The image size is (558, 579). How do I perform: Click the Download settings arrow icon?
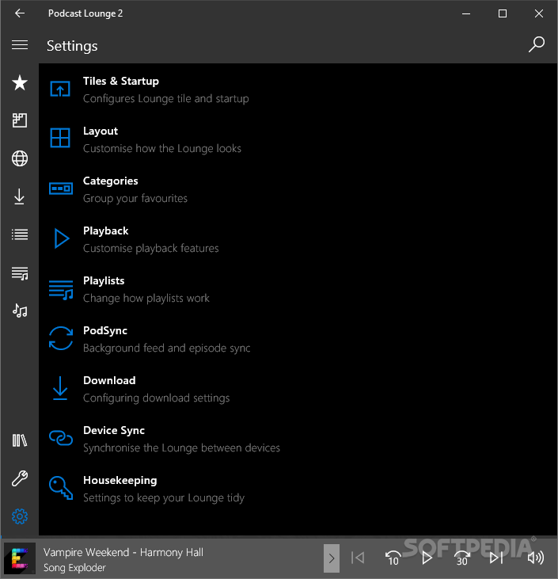(60, 388)
